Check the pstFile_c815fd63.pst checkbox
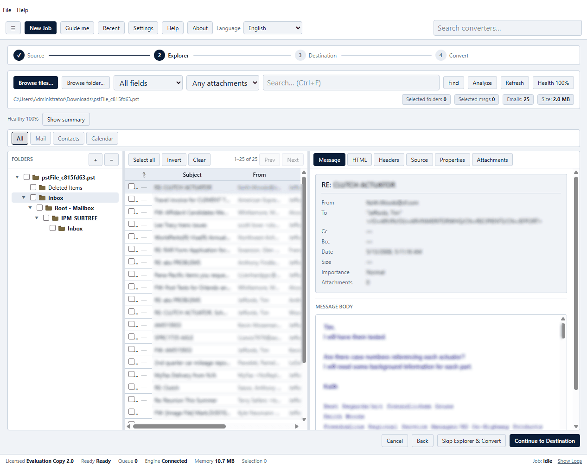Image resolution: width=587 pixels, height=467 pixels. 27,177
